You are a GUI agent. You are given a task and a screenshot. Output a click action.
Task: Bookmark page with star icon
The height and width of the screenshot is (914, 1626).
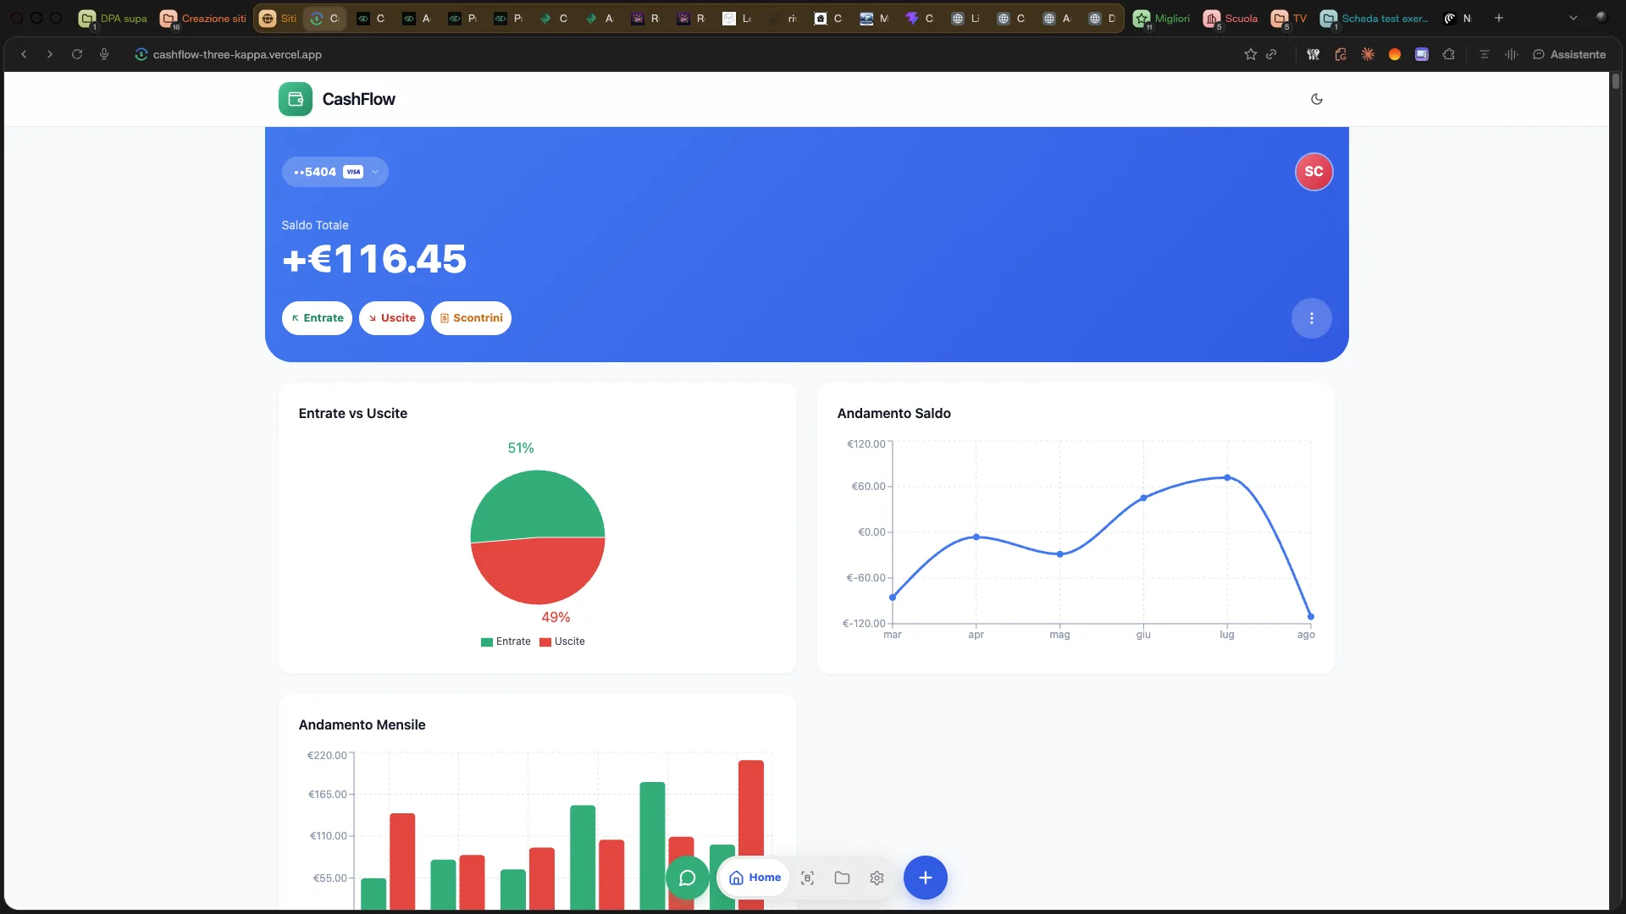(1250, 54)
